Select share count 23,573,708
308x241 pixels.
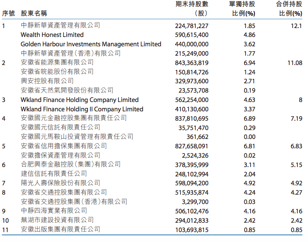tap(193, 91)
